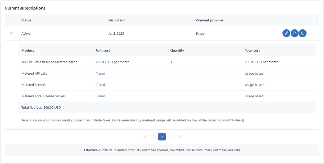Click the Metered licenses product name
324x164 pixels.
pos(34,85)
